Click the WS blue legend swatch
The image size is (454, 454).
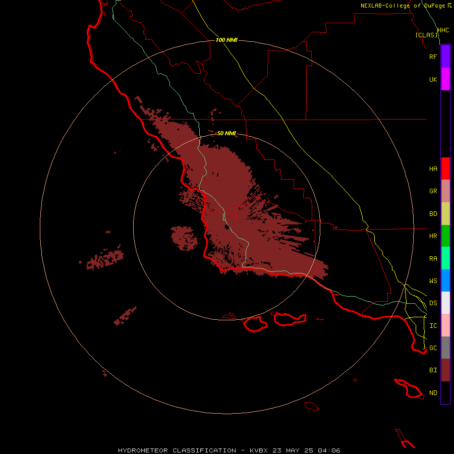445,280
